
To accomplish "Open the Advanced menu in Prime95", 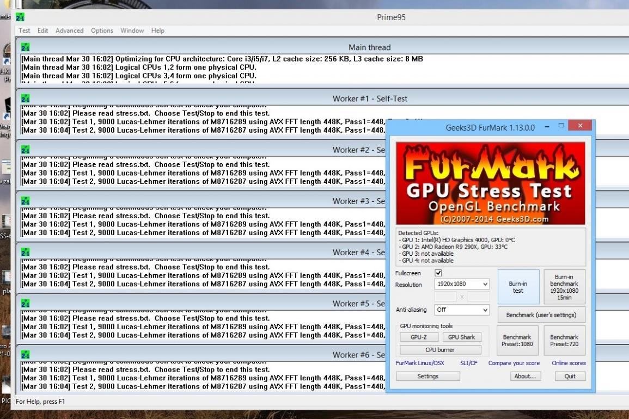I will pyautogui.click(x=69, y=30).
